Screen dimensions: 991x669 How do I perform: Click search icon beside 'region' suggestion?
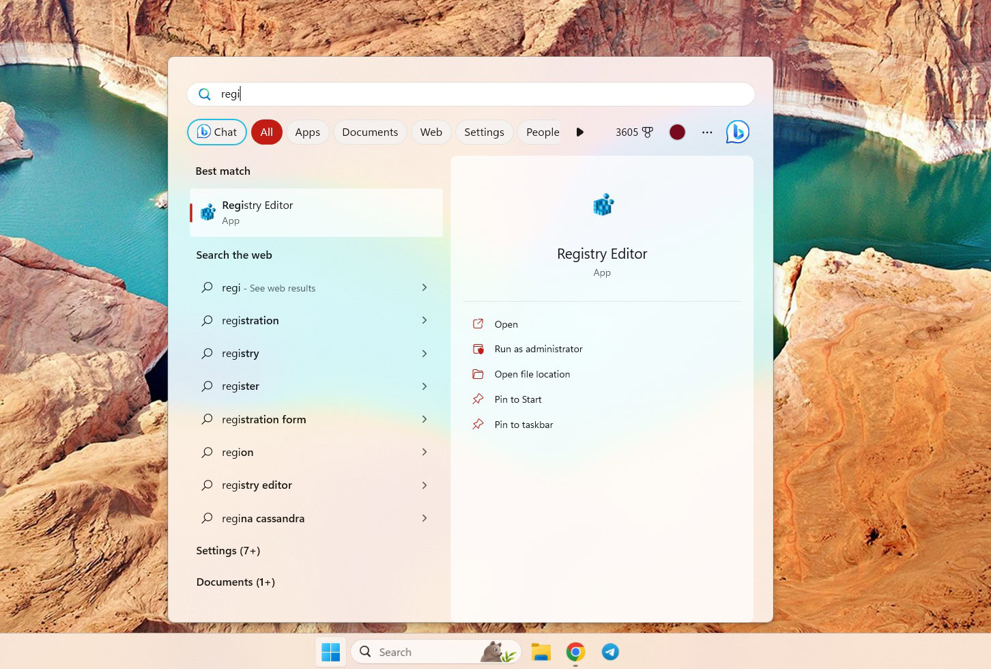tap(207, 452)
